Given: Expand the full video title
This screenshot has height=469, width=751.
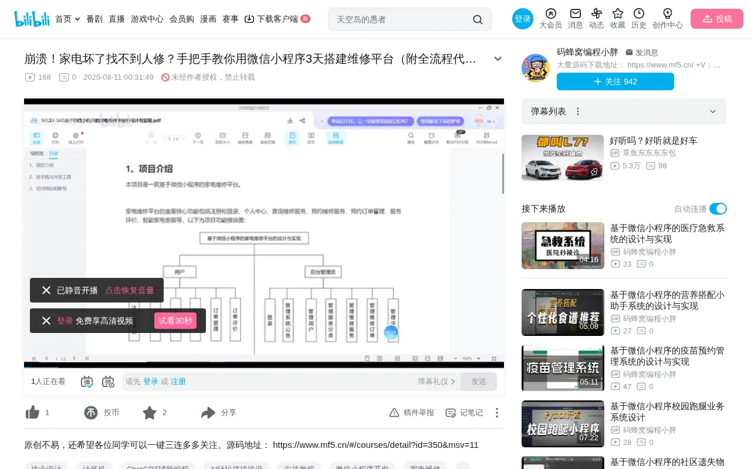Looking at the screenshot, I should click(498, 59).
